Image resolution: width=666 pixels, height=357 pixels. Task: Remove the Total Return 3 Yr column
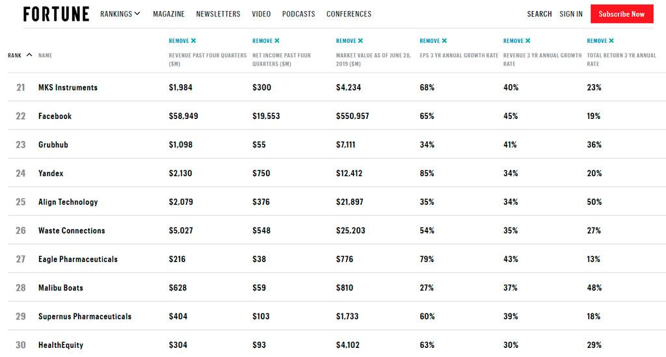600,41
